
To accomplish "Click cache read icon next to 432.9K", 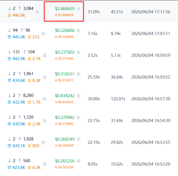I will 9,102.
